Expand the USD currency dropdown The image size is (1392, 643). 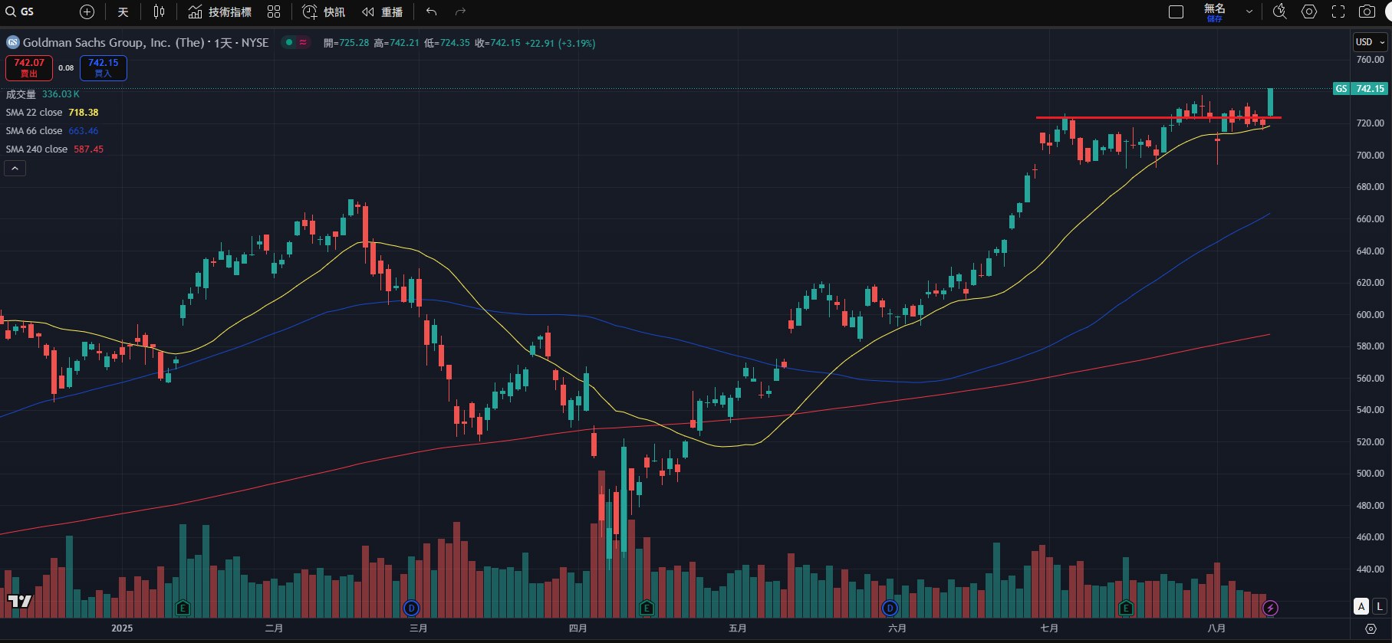click(x=1370, y=42)
